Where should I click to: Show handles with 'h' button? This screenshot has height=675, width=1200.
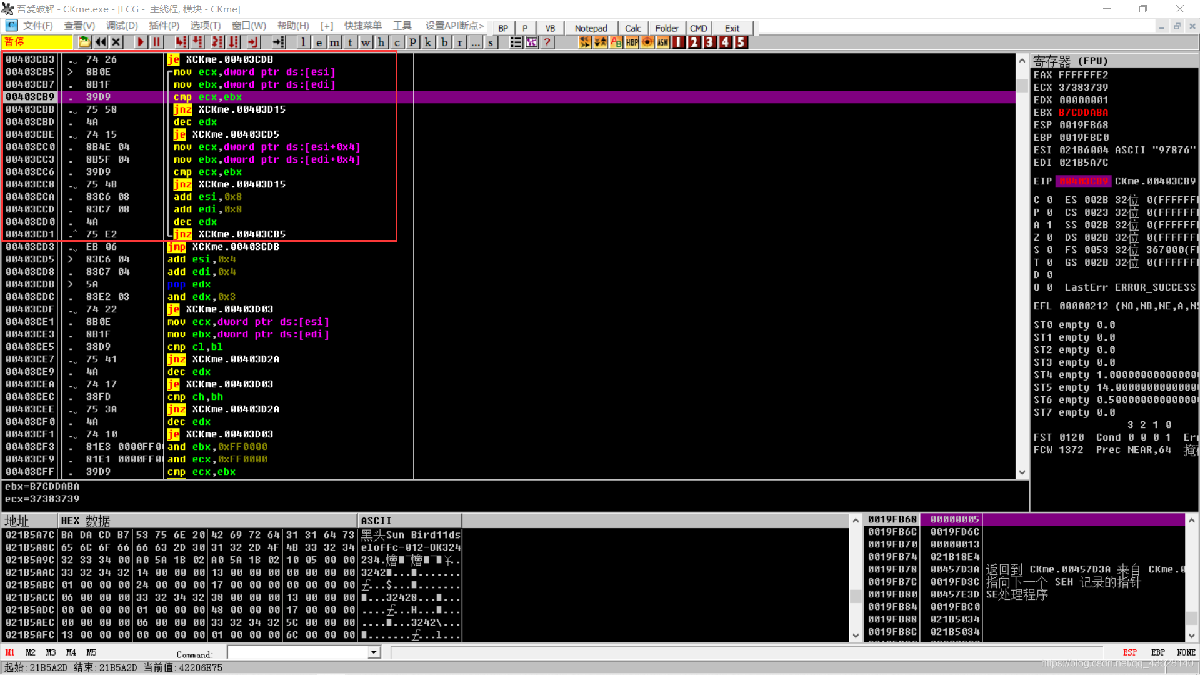[x=381, y=42]
